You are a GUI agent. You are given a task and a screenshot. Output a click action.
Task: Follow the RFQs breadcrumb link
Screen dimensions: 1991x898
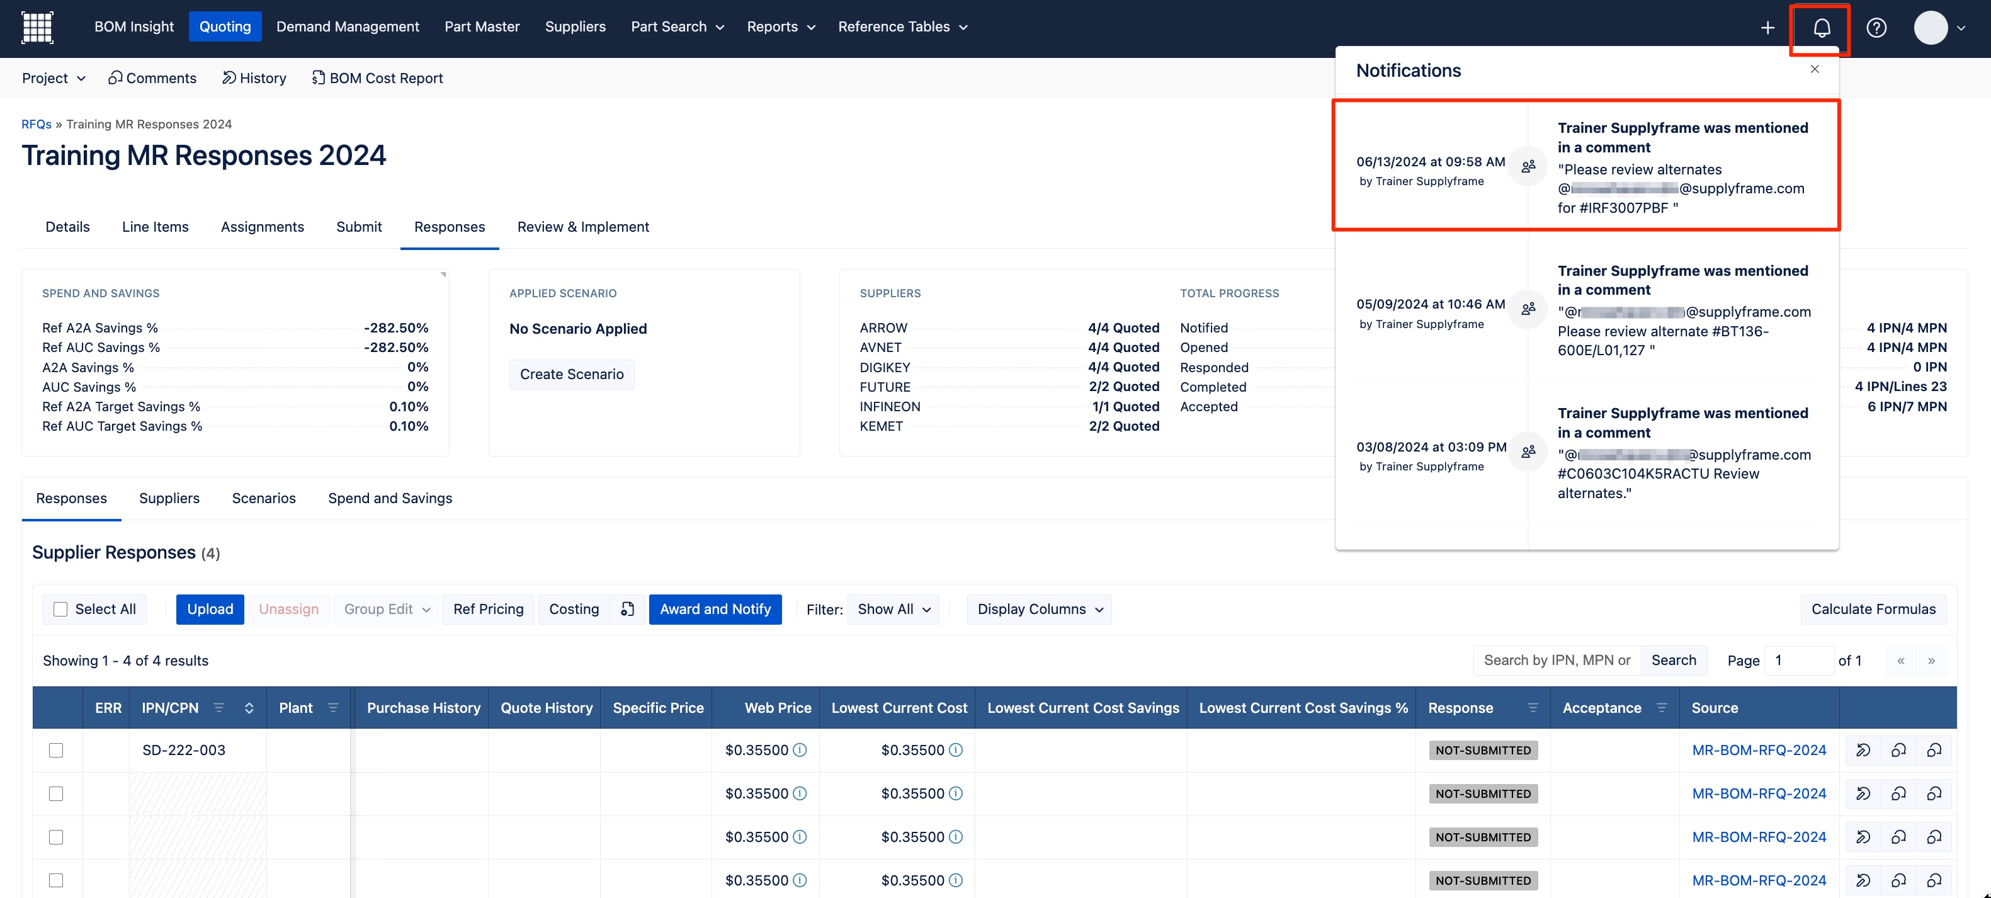coord(37,123)
